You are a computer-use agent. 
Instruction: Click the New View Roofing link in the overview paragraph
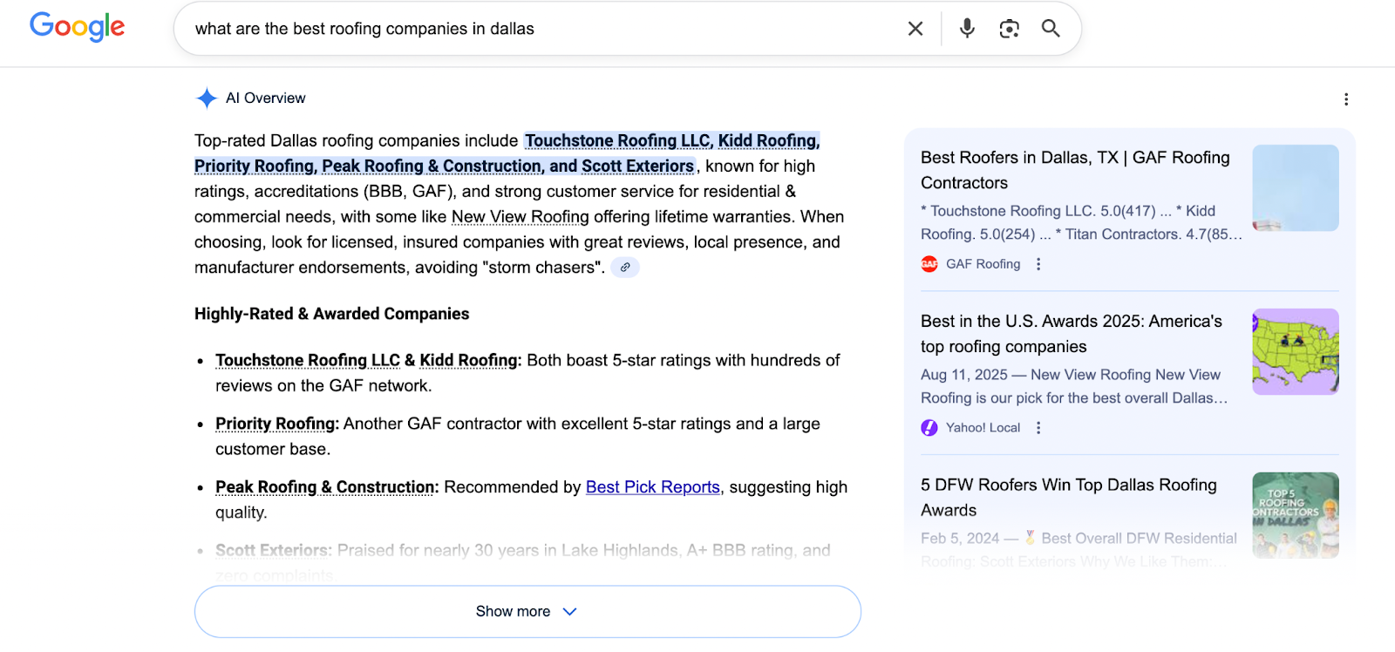point(521,217)
